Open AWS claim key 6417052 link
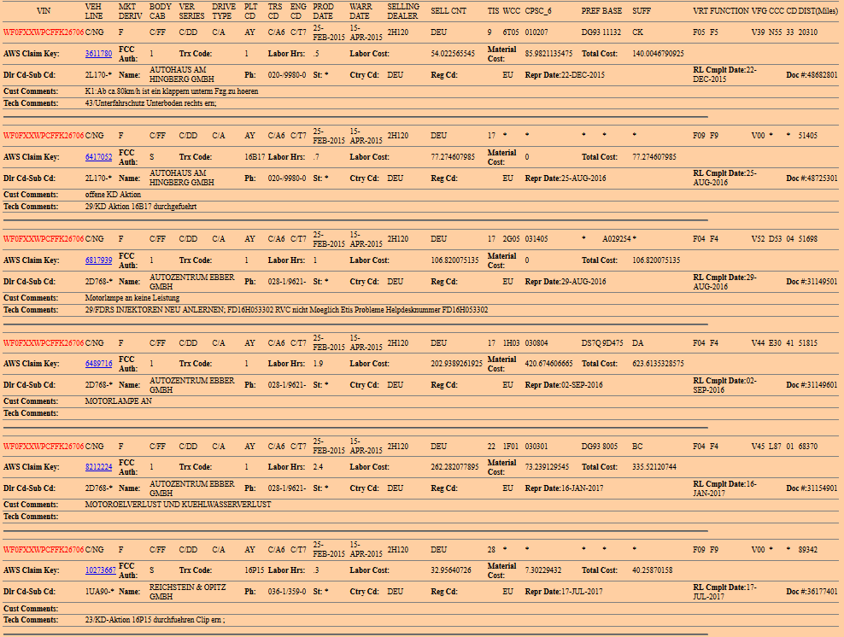Image resolution: width=844 pixels, height=637 pixels. coord(98,157)
